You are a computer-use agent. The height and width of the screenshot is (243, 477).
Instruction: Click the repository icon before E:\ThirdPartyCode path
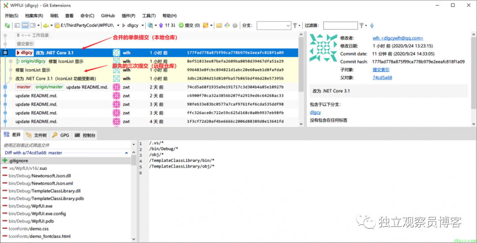point(57,26)
